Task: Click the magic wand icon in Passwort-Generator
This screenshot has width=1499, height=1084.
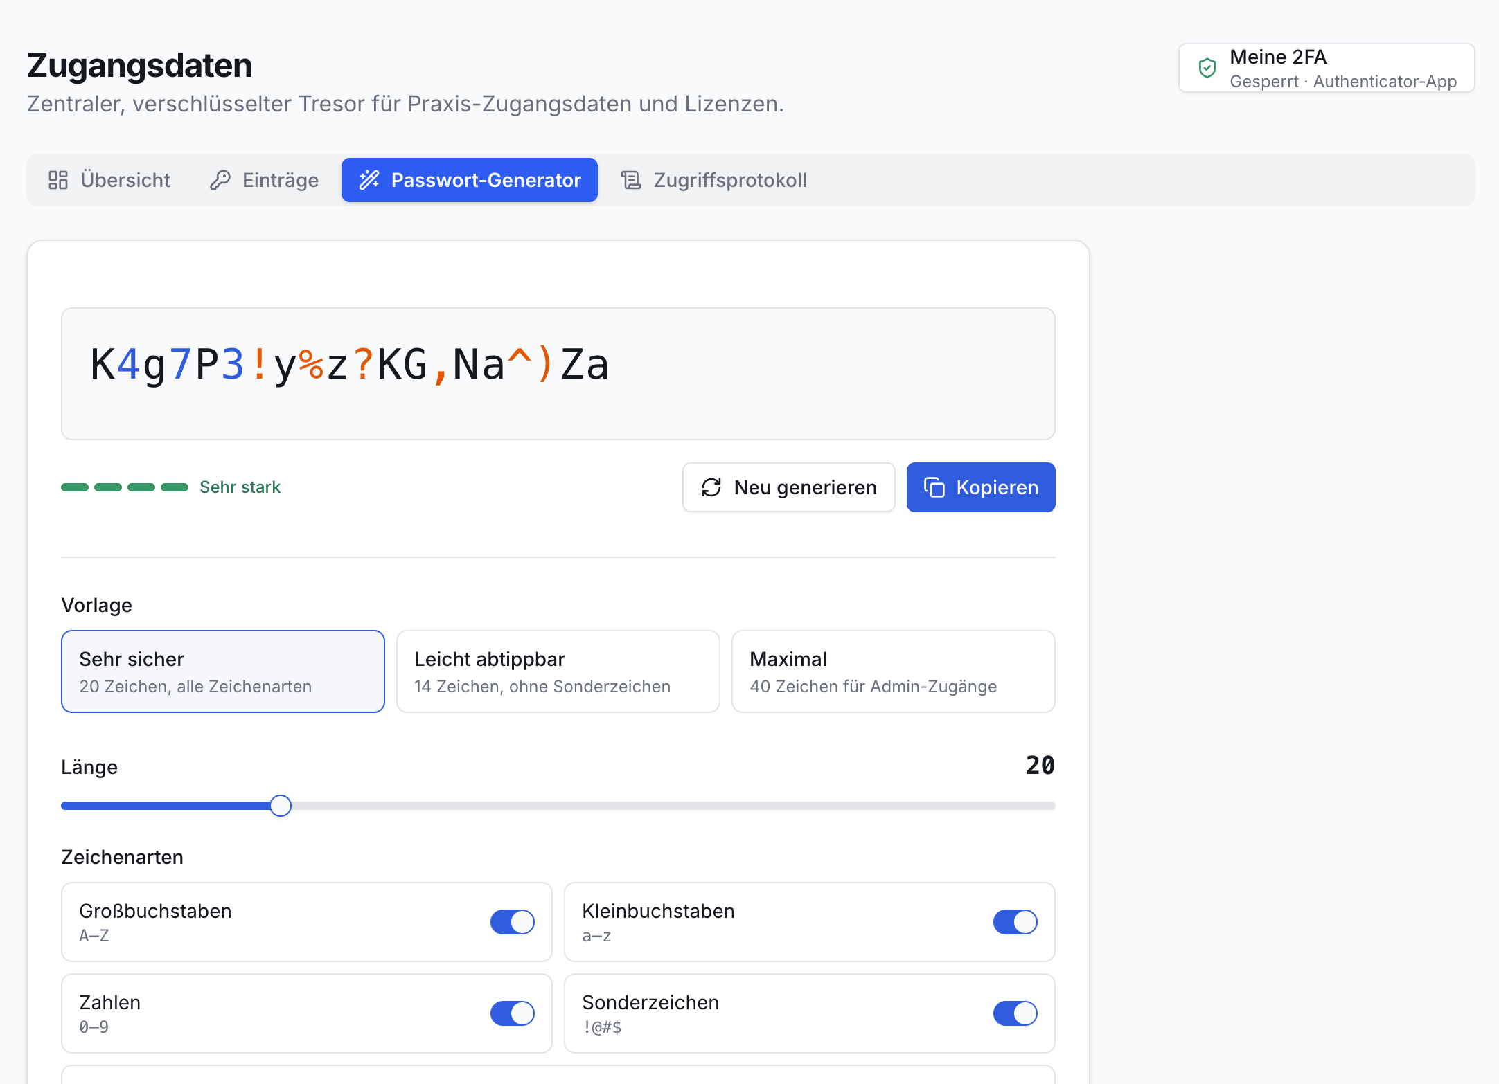Action: [369, 180]
